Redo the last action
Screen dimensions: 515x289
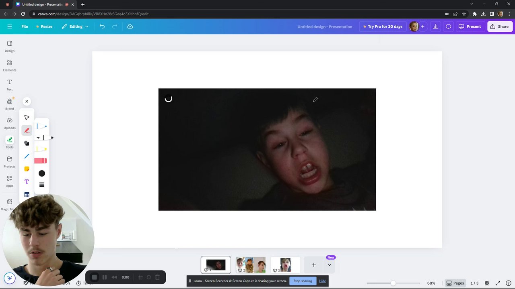point(115,26)
